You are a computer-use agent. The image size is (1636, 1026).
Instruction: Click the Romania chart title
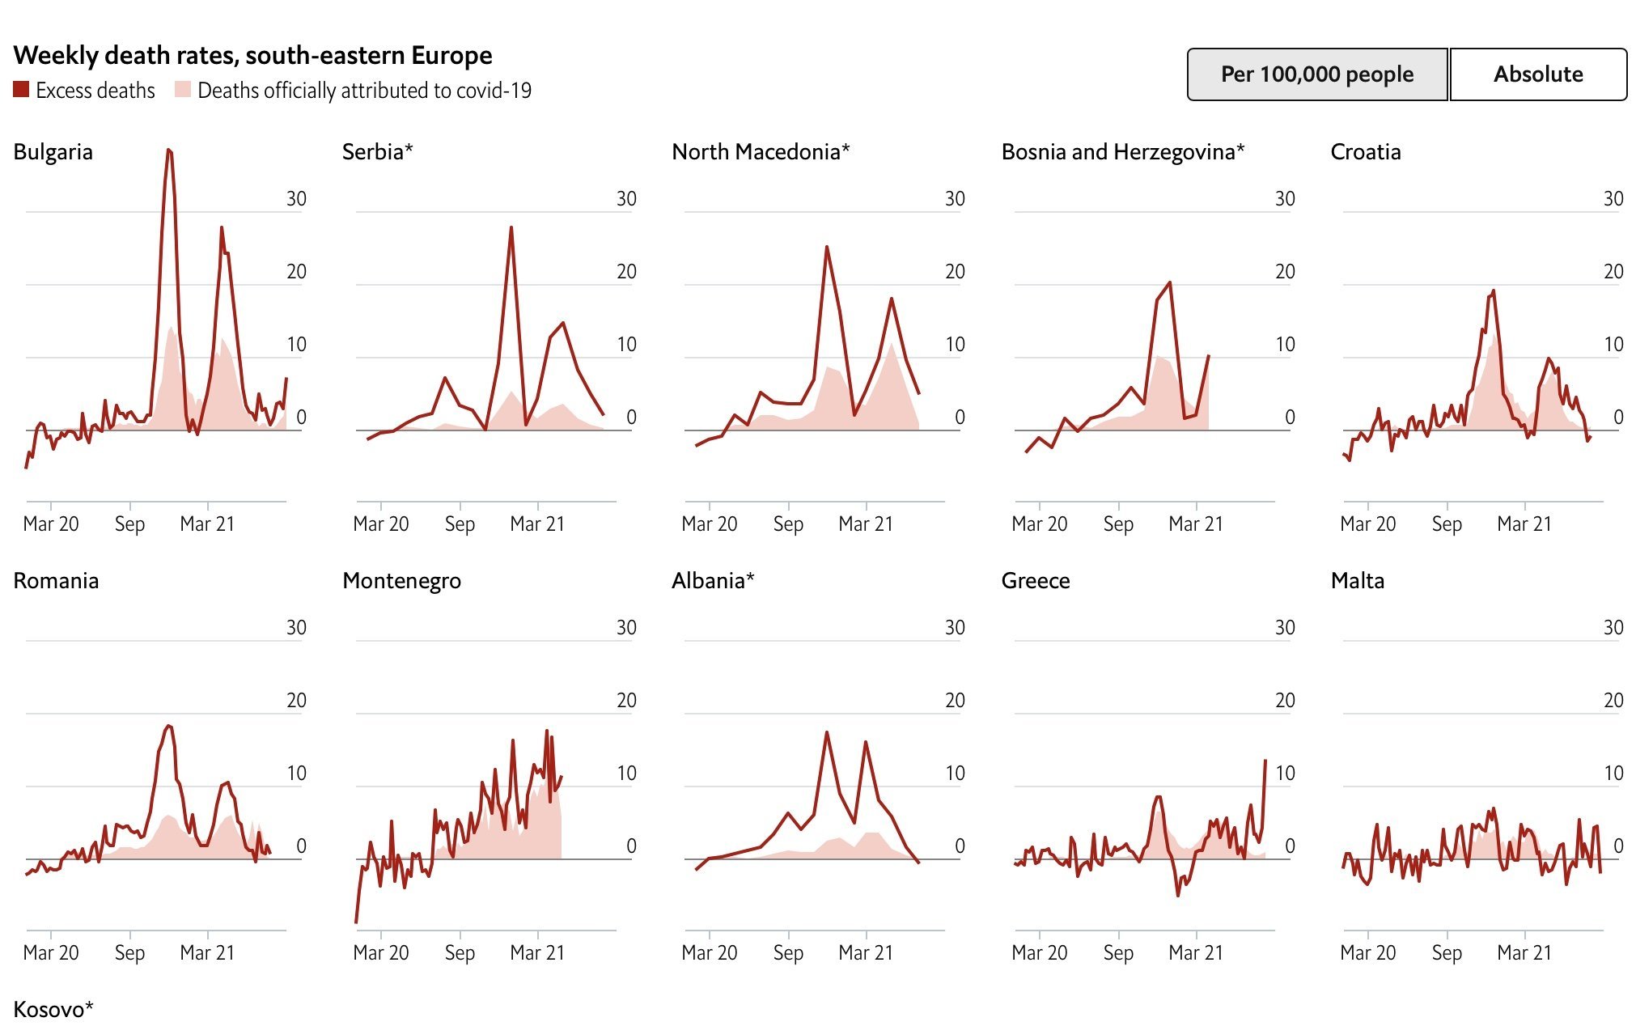click(56, 581)
